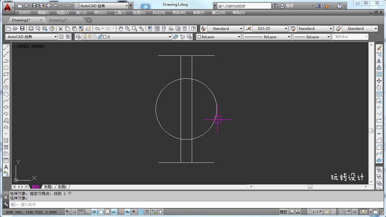Select the Rectangle tool
Screen dimensions: 386x217
pyautogui.click(x=6, y=74)
